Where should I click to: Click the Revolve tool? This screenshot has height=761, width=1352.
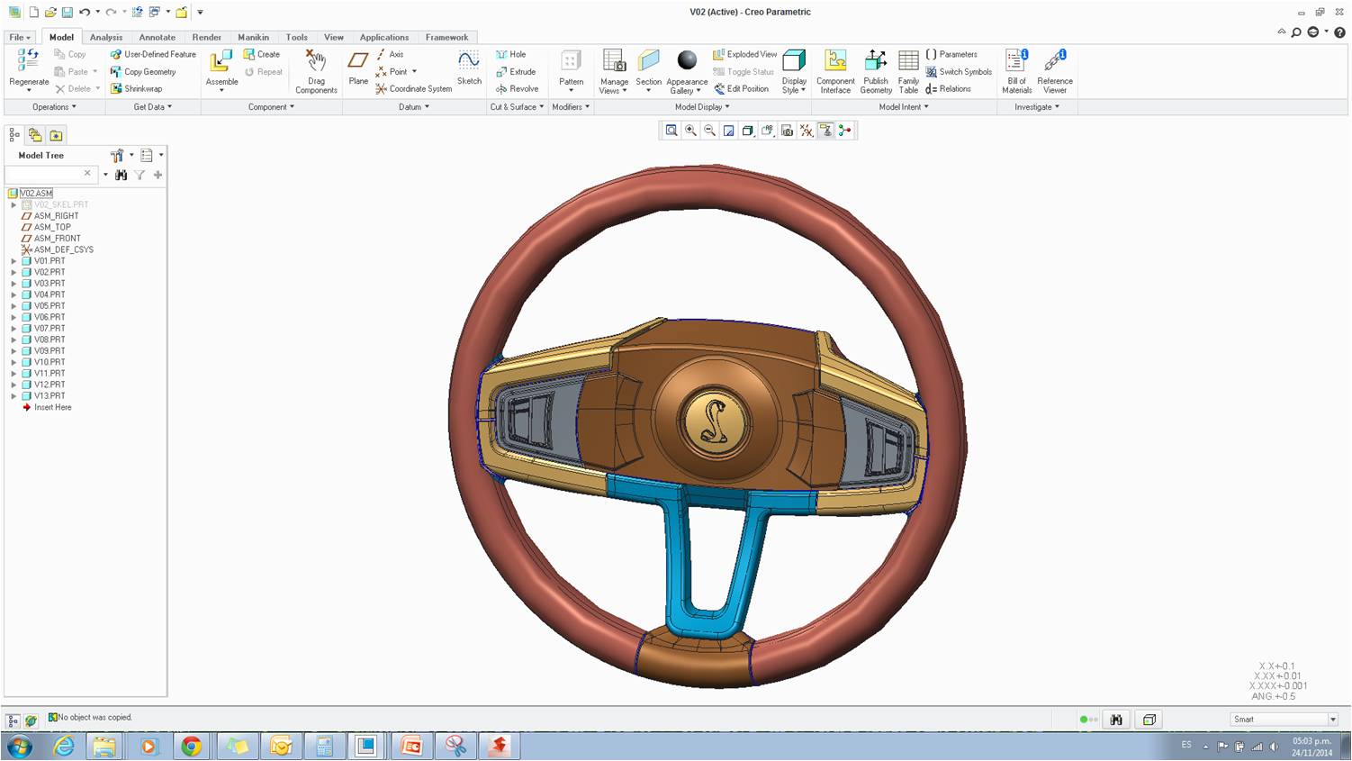pos(517,89)
